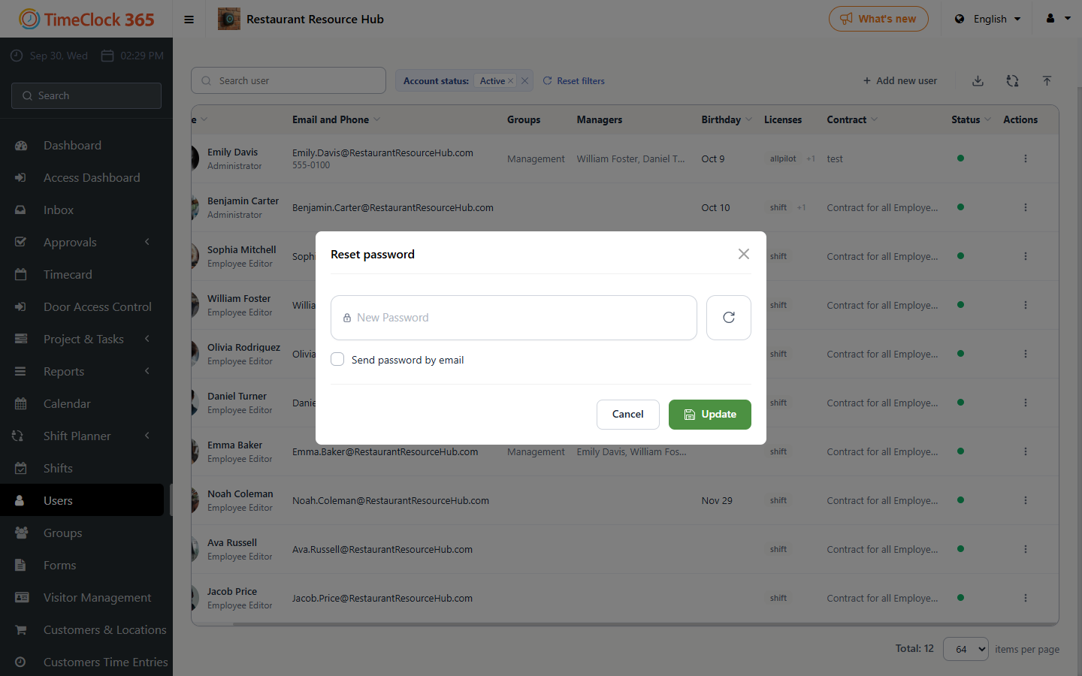Image resolution: width=1082 pixels, height=676 pixels.
Task: Go to Access Dashboard
Action: pos(92,177)
